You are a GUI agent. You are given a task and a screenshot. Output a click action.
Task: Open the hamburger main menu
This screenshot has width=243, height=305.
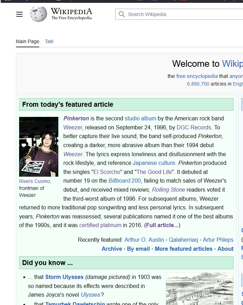[x=19, y=14]
